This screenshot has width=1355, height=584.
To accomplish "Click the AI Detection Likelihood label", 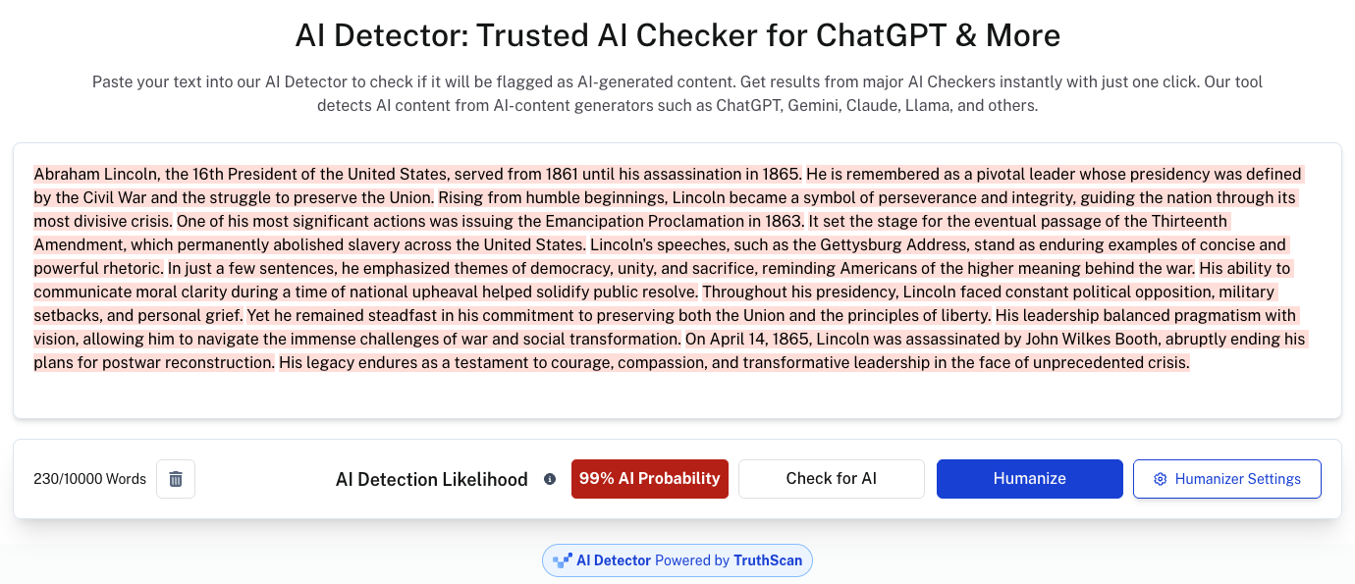I will (x=431, y=479).
